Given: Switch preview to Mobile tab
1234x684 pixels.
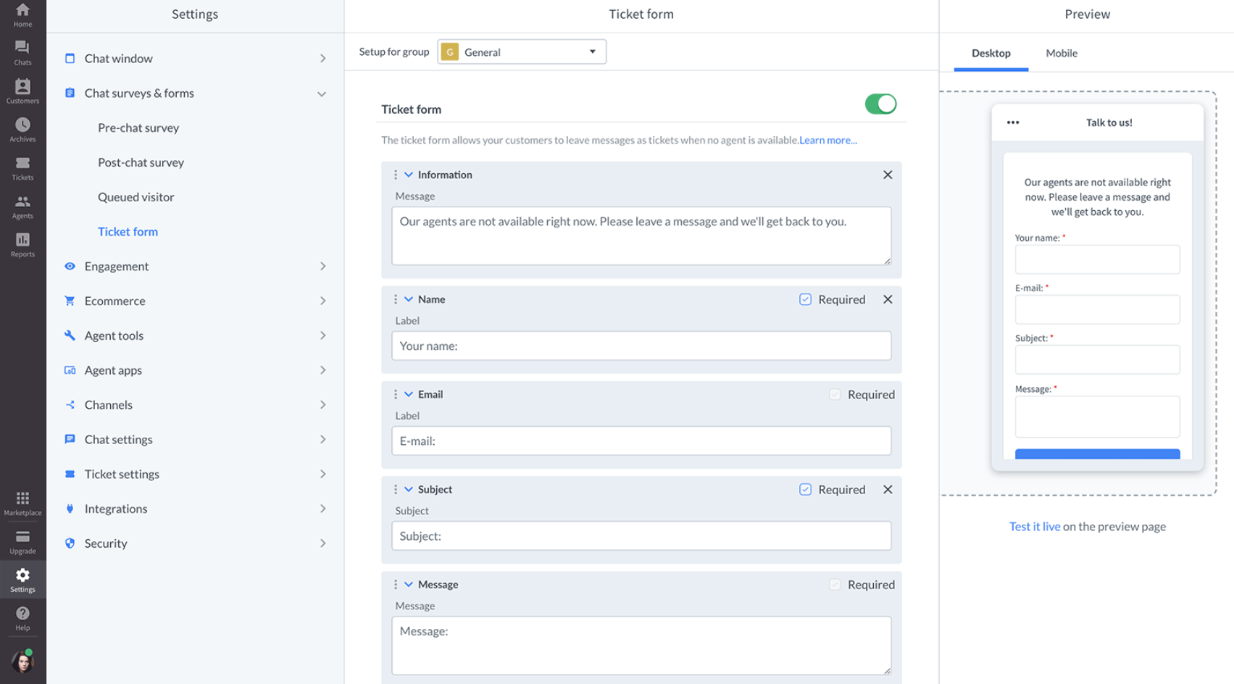Looking at the screenshot, I should pyautogui.click(x=1061, y=53).
